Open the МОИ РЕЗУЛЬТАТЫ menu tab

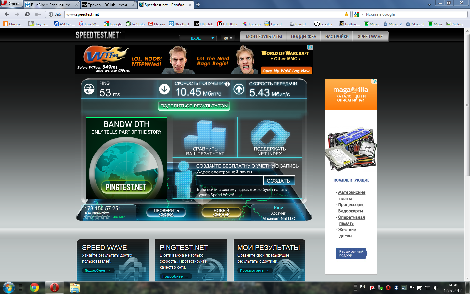264,37
